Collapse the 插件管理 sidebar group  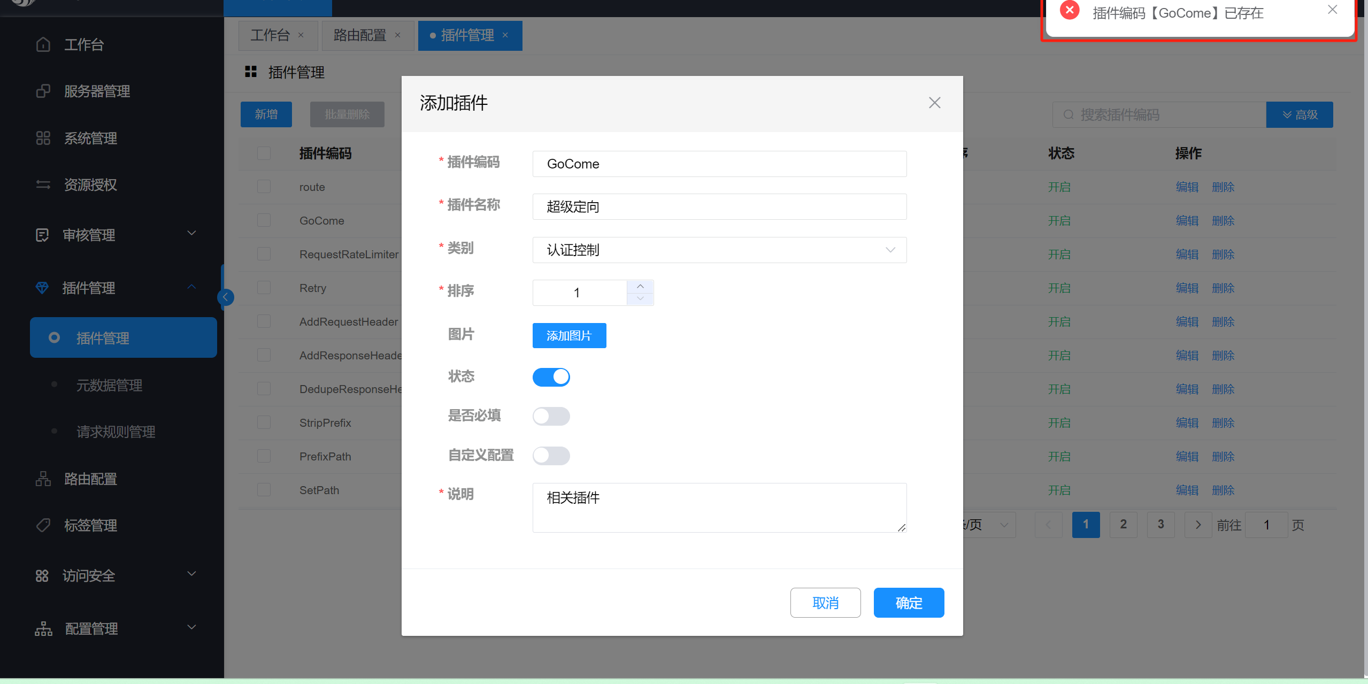pos(191,287)
